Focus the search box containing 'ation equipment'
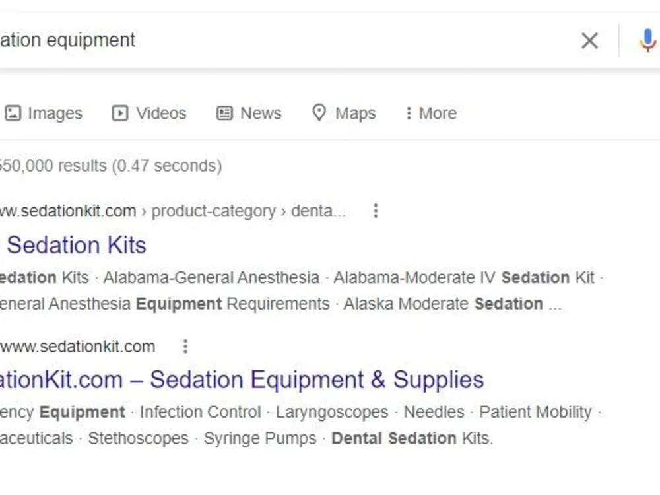The width and height of the screenshot is (660, 495). pos(286,40)
